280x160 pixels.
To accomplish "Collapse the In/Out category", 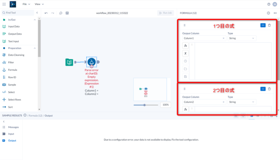I will [x=35, y=20].
